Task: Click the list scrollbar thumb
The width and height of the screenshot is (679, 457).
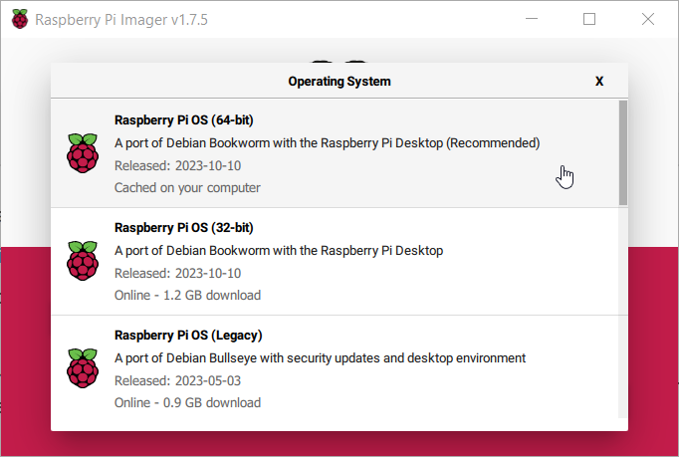Action: tap(622, 152)
